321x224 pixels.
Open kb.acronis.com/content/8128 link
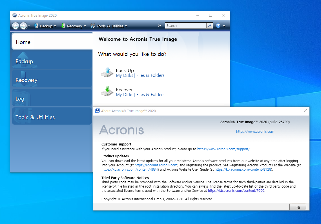coord(243,169)
